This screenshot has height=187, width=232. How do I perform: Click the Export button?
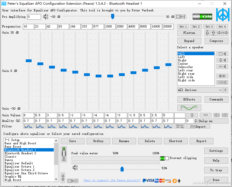[x=202, y=141]
